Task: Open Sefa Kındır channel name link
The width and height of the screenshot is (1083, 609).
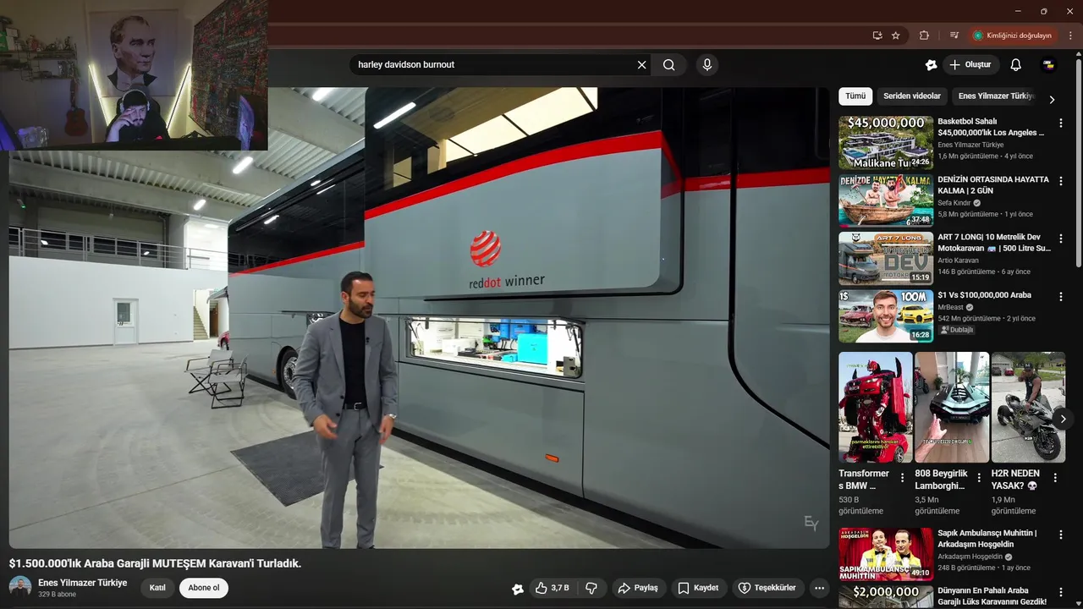Action: pos(955,203)
